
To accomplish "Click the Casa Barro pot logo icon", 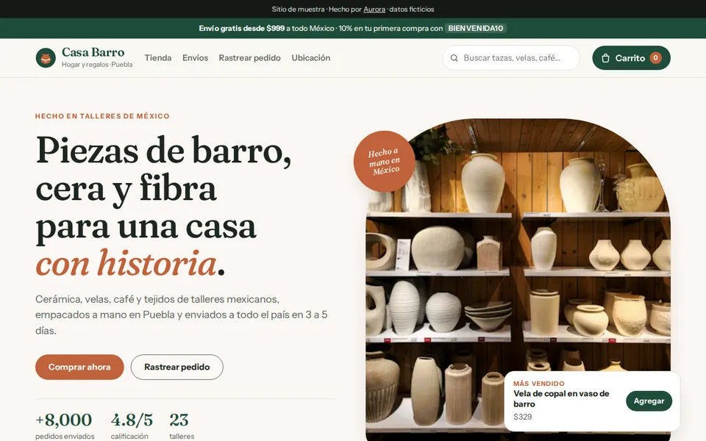I will click(x=46, y=58).
